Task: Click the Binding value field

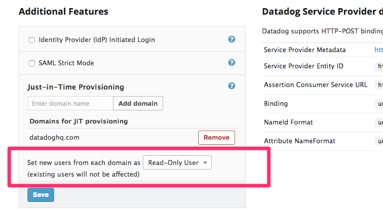Action: coord(379,104)
